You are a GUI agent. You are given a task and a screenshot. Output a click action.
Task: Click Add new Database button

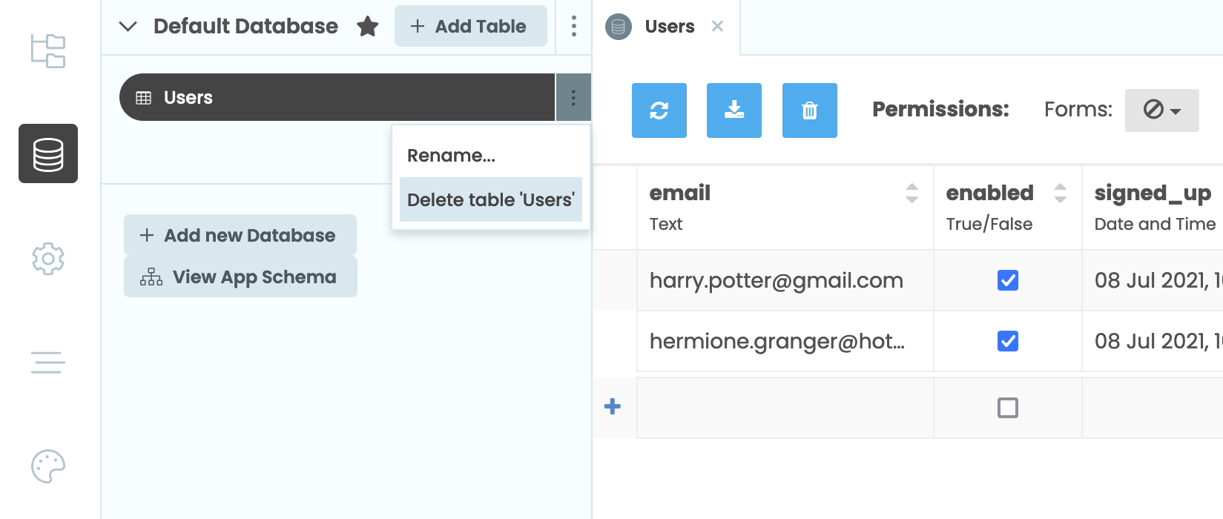(x=240, y=235)
